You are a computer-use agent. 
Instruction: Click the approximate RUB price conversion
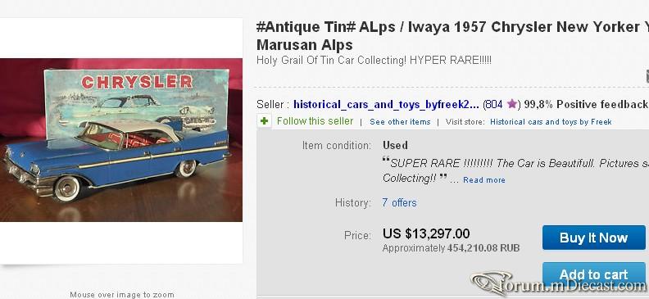(x=451, y=248)
